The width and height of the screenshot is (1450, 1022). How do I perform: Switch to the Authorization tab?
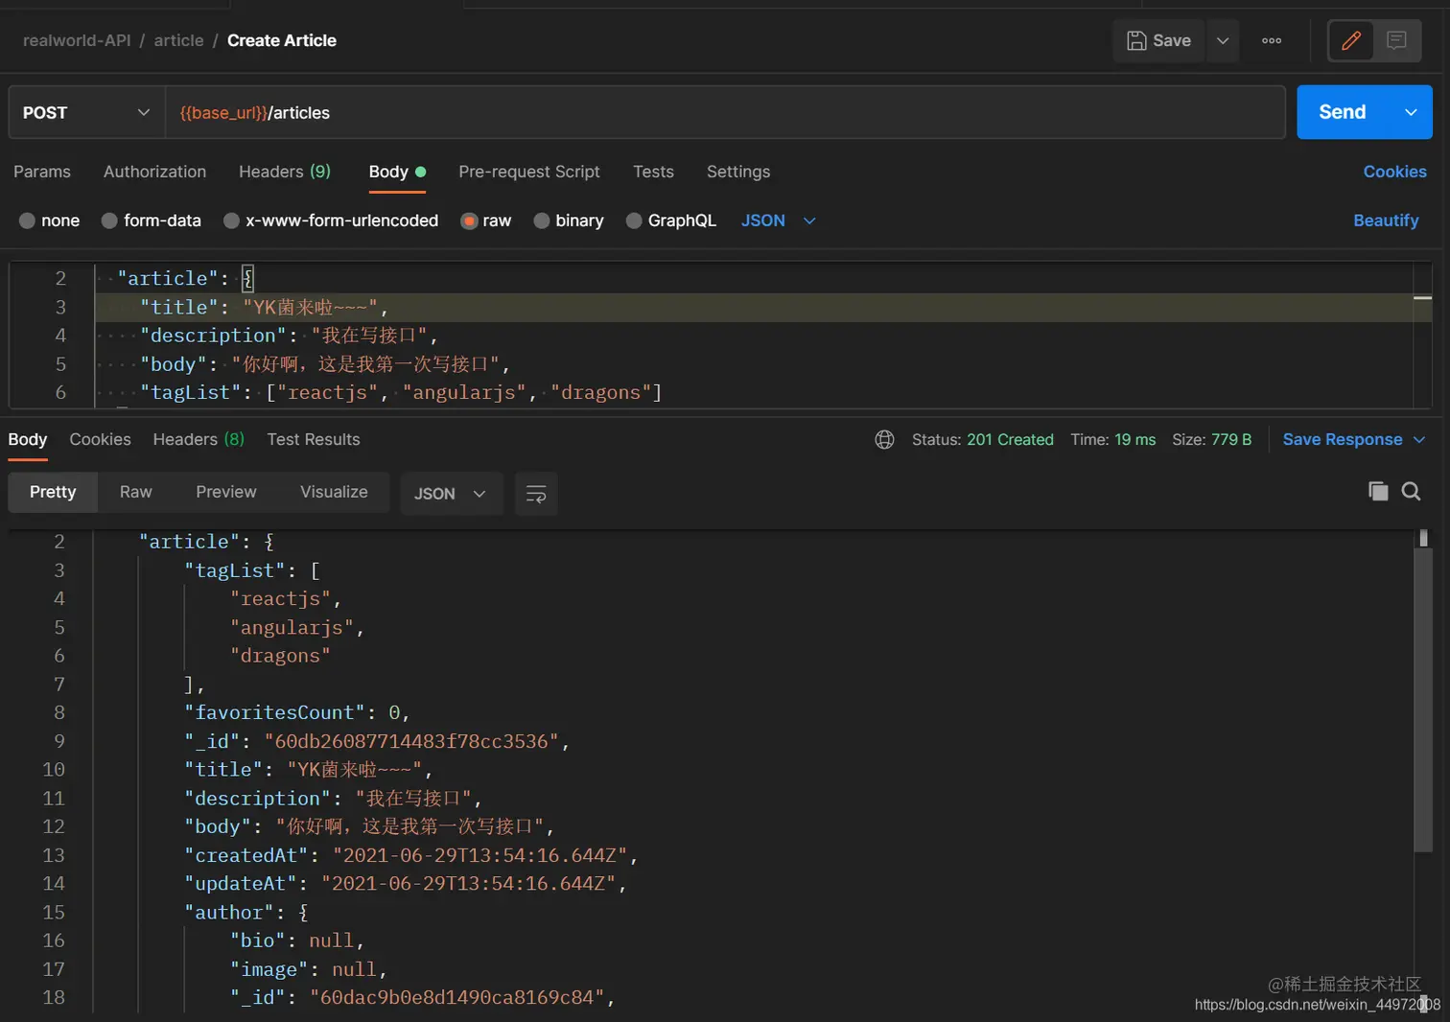(154, 172)
